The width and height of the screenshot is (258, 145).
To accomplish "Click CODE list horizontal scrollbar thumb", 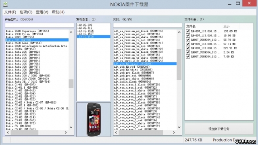I will [x=141, y=133].
